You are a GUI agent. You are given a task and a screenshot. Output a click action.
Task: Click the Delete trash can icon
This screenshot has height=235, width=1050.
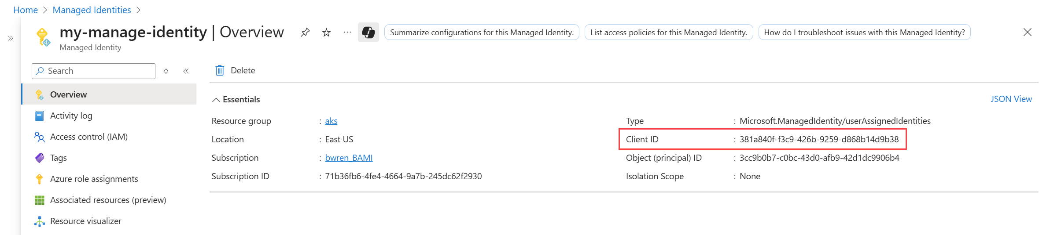pyautogui.click(x=220, y=70)
